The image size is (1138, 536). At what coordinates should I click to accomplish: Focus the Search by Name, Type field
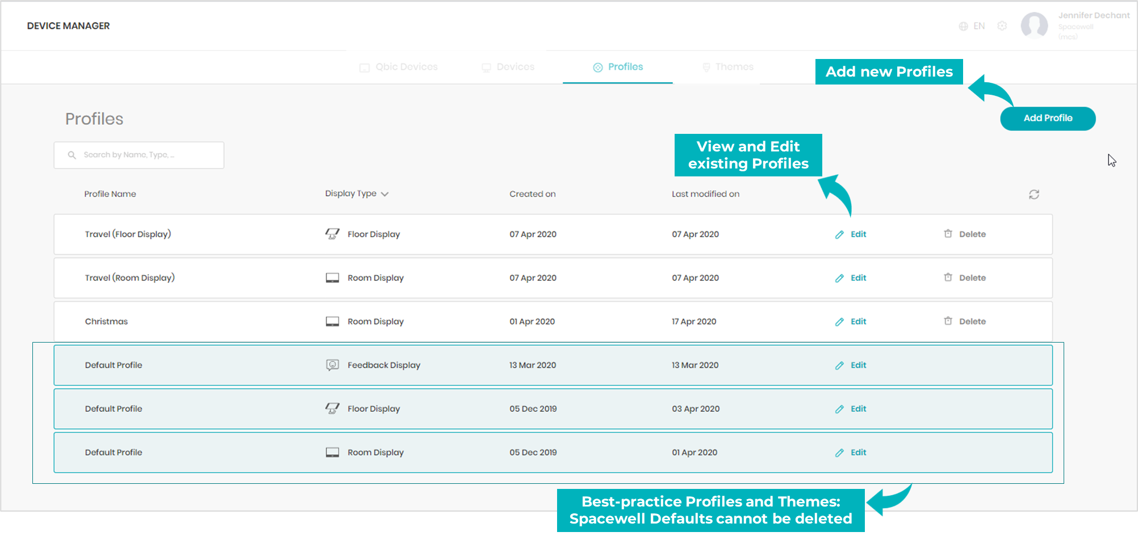coord(139,155)
